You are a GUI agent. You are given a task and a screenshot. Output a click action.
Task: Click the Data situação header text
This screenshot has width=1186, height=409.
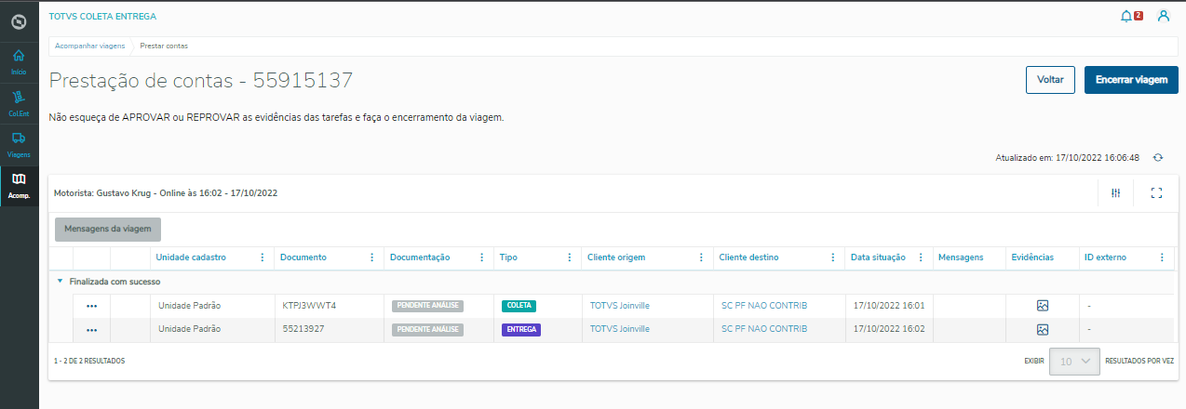pos(878,257)
